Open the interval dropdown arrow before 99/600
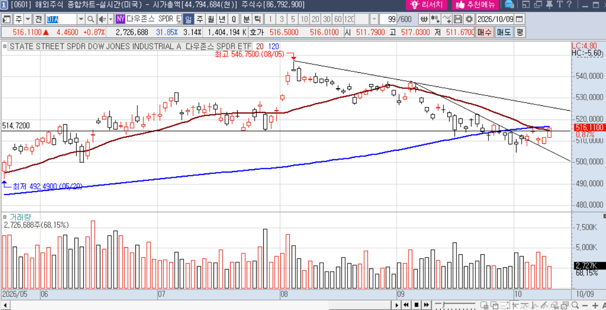 374,19
